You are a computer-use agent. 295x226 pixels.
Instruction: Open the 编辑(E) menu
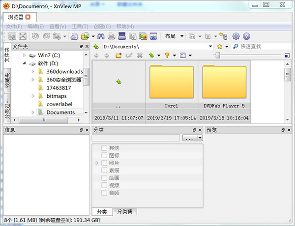pyautogui.click(x=35, y=27)
